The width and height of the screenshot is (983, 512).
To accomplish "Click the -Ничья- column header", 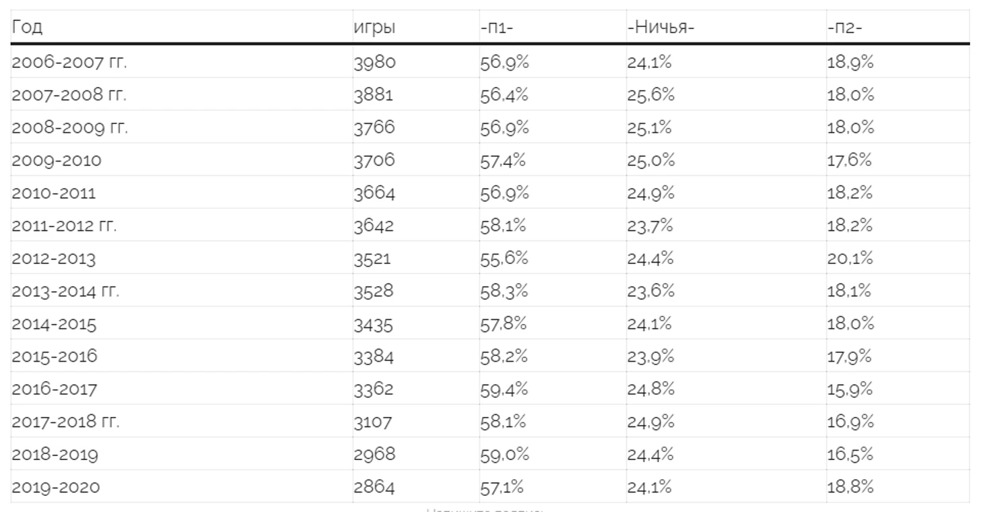I will (x=660, y=28).
